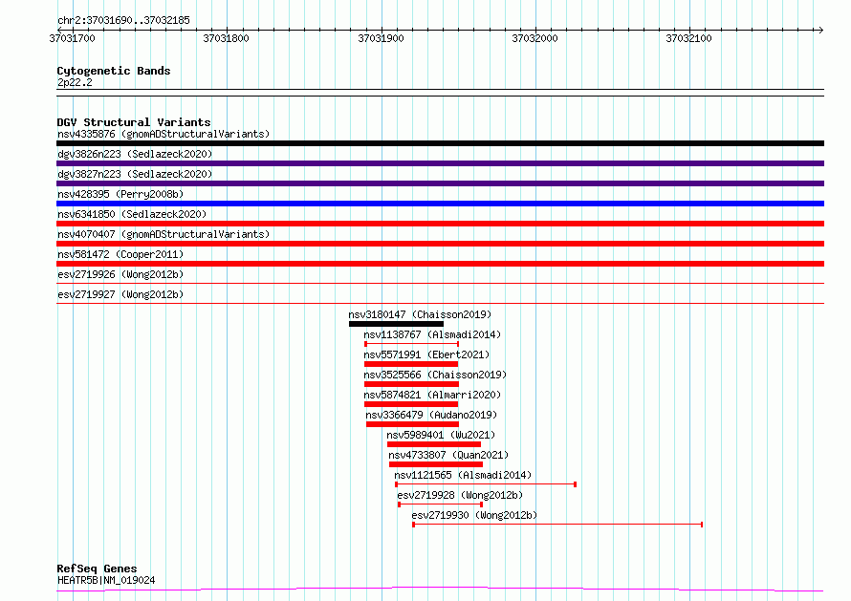Viewport: 851px width, 601px height.
Task: Click the red nsv5571991 Ebert2021 bar
Action: click(411, 364)
